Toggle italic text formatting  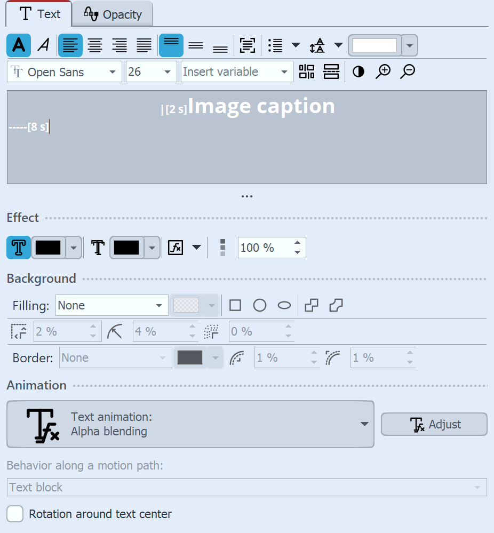(x=42, y=45)
